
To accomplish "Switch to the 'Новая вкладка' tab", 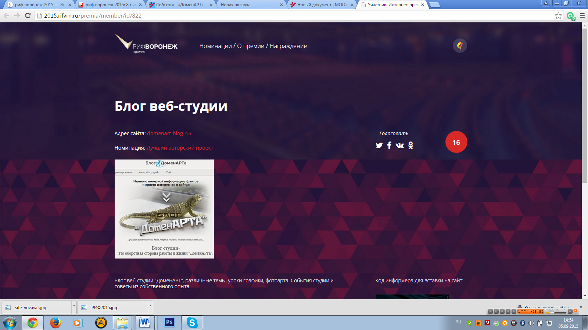I will coord(250,5).
